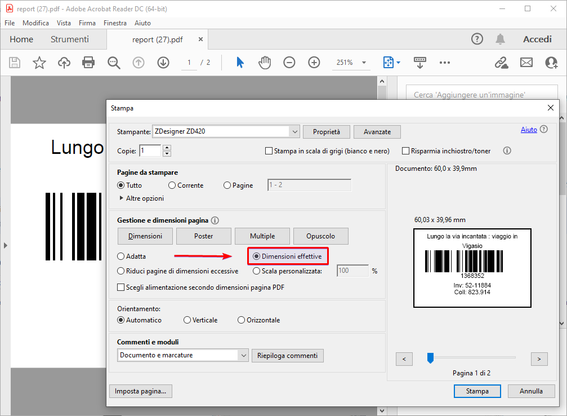Click the page preview slider handle
The height and width of the screenshot is (416, 567).
[430, 357]
